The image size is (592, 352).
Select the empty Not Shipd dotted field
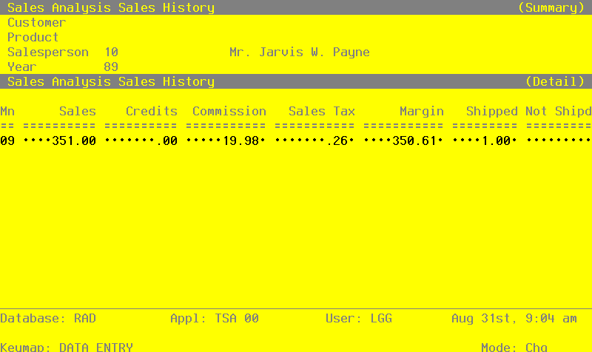[559, 141]
